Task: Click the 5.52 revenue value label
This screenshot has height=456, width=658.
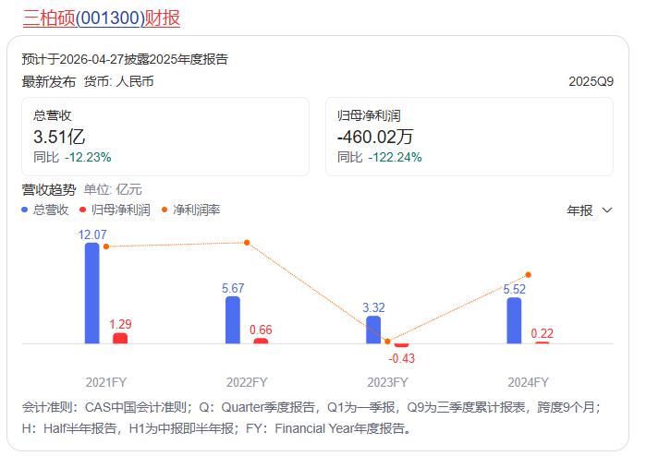Action: [x=515, y=289]
